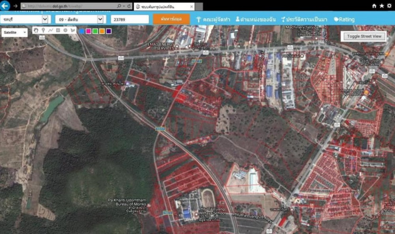Go back with the browser back arrow
This screenshot has width=395, height=234.
click(x=4, y=6)
